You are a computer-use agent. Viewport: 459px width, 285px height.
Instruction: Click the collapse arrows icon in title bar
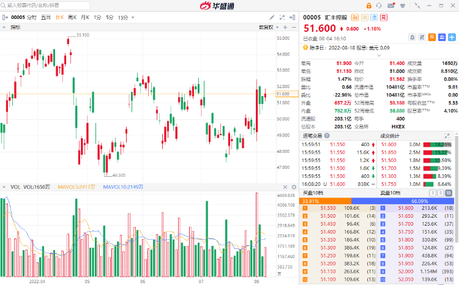click(x=417, y=6)
